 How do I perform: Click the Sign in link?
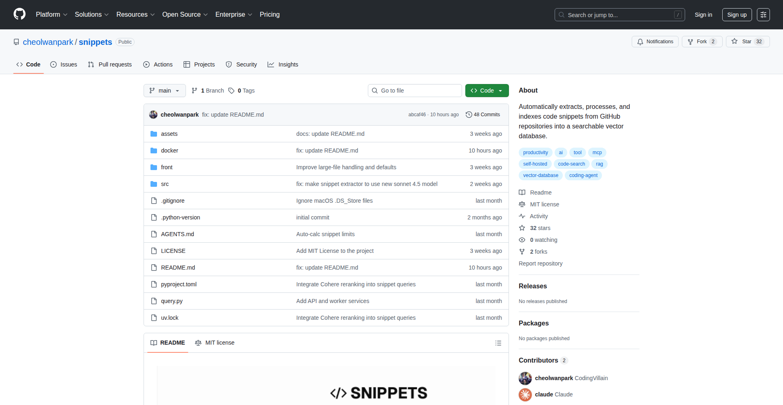[703, 15]
